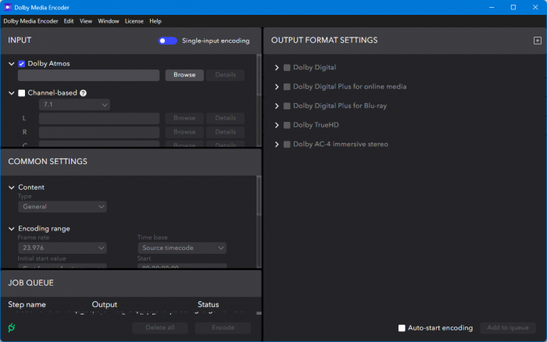Image resolution: width=547 pixels, height=342 pixels.
Task: Open the License menu
Action: [x=134, y=21]
